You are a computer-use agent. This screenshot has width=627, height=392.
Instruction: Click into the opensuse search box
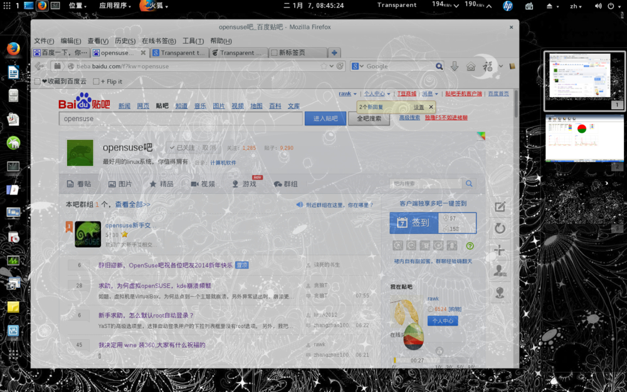(x=181, y=119)
